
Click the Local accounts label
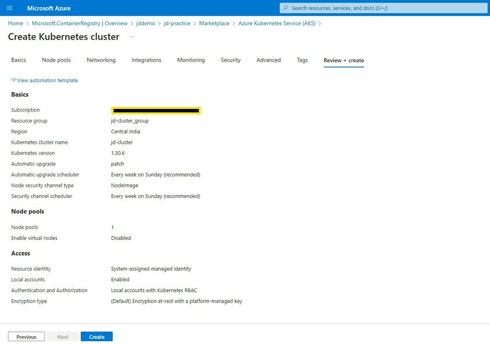[x=28, y=280]
